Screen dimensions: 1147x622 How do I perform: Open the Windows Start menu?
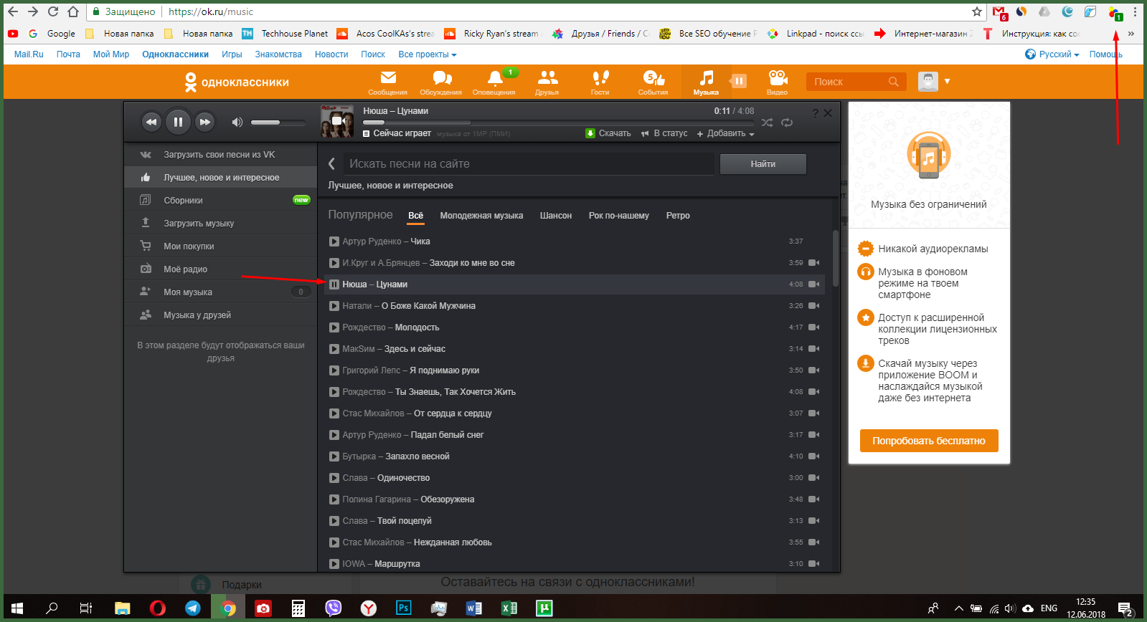tap(17, 608)
